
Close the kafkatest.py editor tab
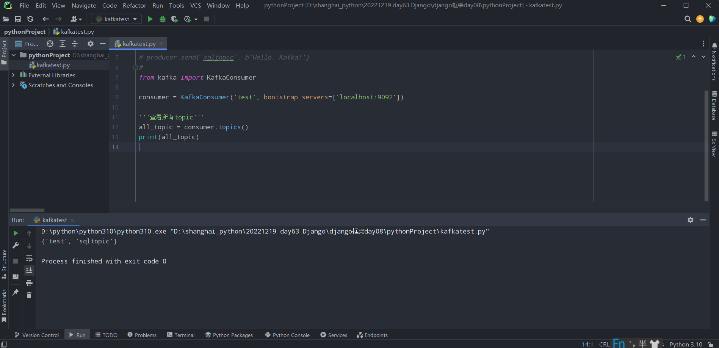click(161, 44)
